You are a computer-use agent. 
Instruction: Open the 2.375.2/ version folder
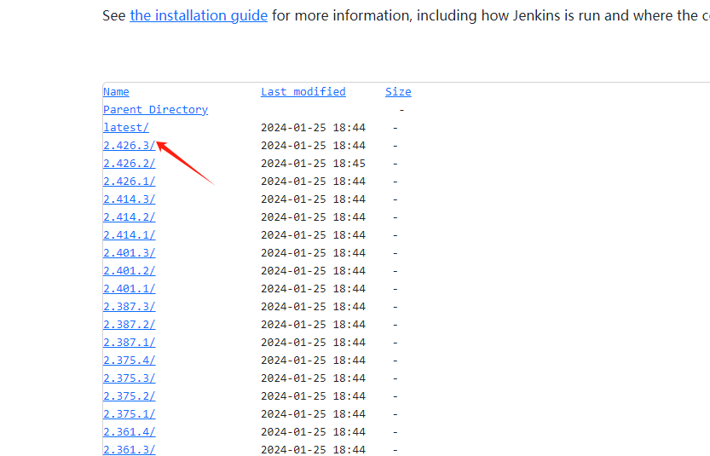[129, 395]
